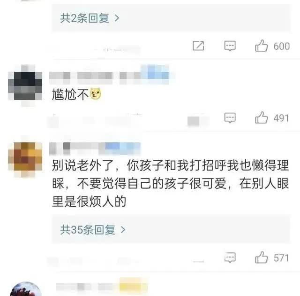Screen dimensions: 300x296
Task: Reply to the 尴尬不 comment
Action: pos(230,117)
